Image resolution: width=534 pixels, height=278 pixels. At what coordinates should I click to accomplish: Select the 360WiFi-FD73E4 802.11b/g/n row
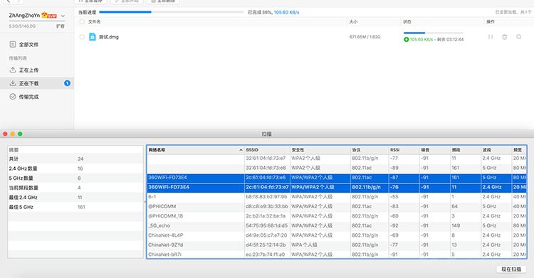pos(337,187)
